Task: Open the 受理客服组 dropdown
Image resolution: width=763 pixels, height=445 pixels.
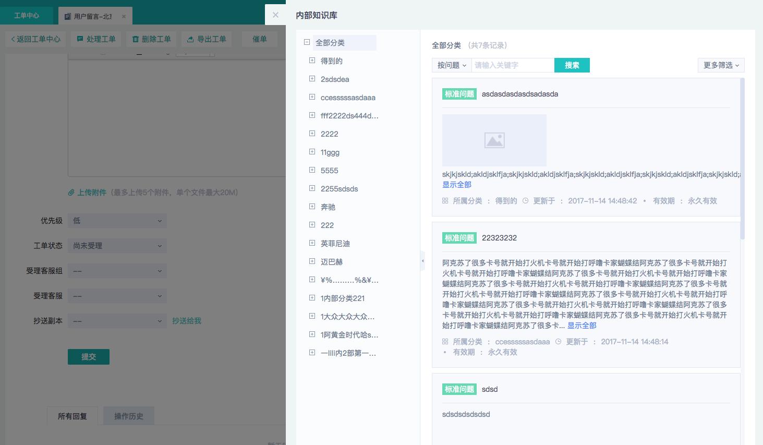Action: (x=117, y=271)
